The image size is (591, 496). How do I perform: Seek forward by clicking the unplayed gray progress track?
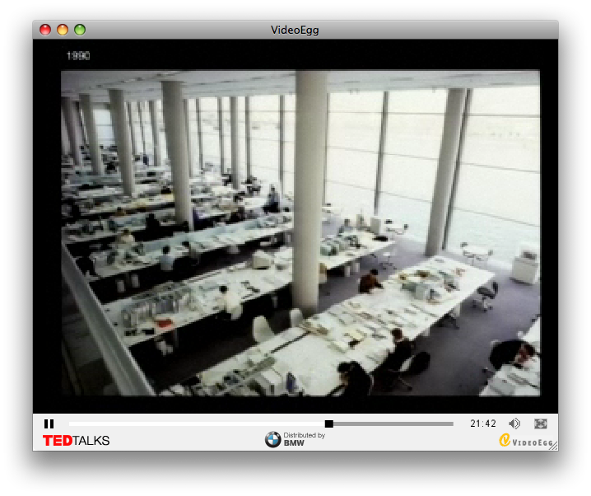tap(395, 423)
